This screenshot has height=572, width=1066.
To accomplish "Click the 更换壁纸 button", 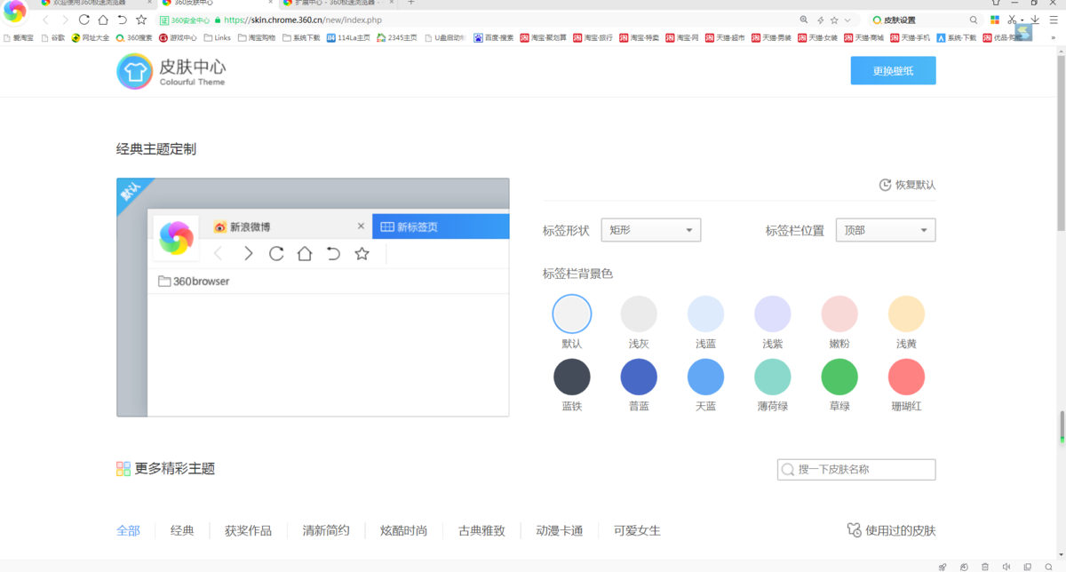I will (x=893, y=71).
